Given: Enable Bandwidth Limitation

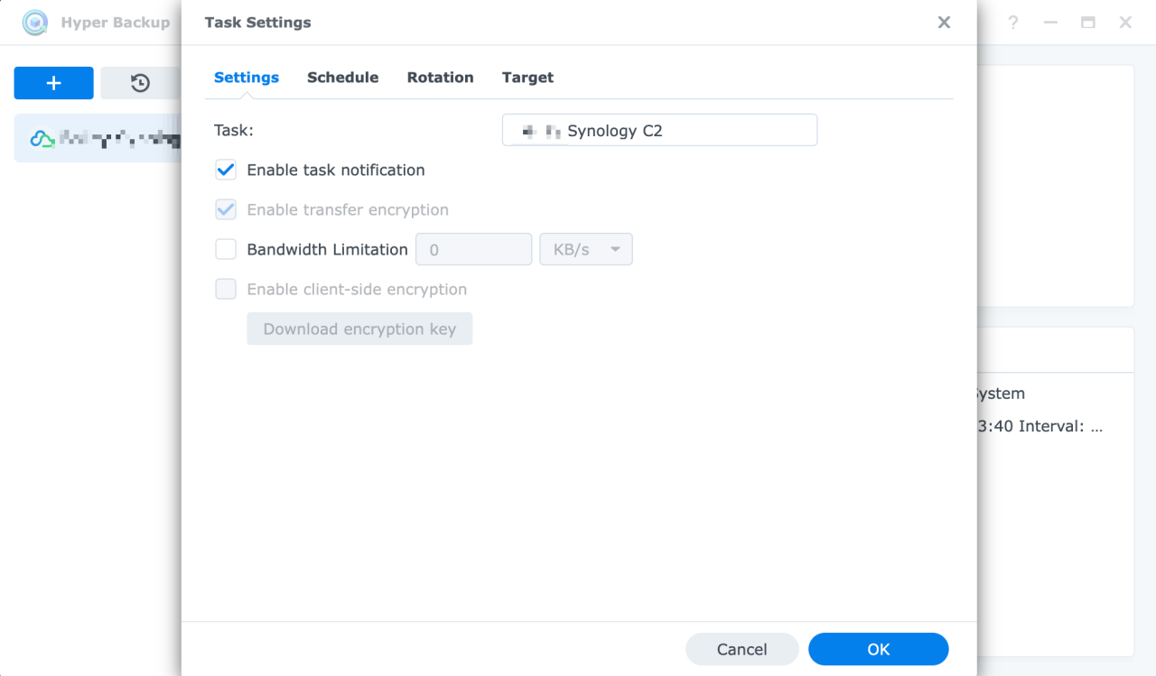Looking at the screenshot, I should 225,249.
